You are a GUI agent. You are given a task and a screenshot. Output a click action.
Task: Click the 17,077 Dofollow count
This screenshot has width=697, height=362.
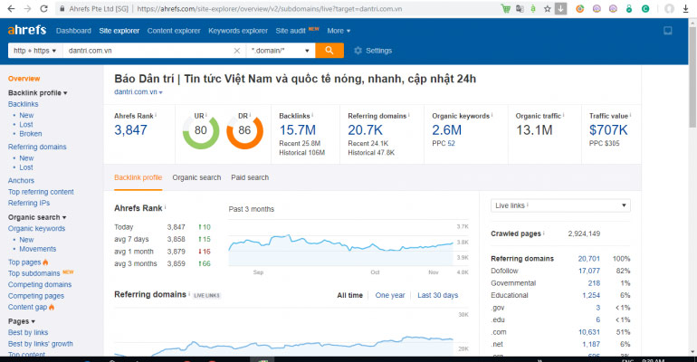pyautogui.click(x=589, y=271)
